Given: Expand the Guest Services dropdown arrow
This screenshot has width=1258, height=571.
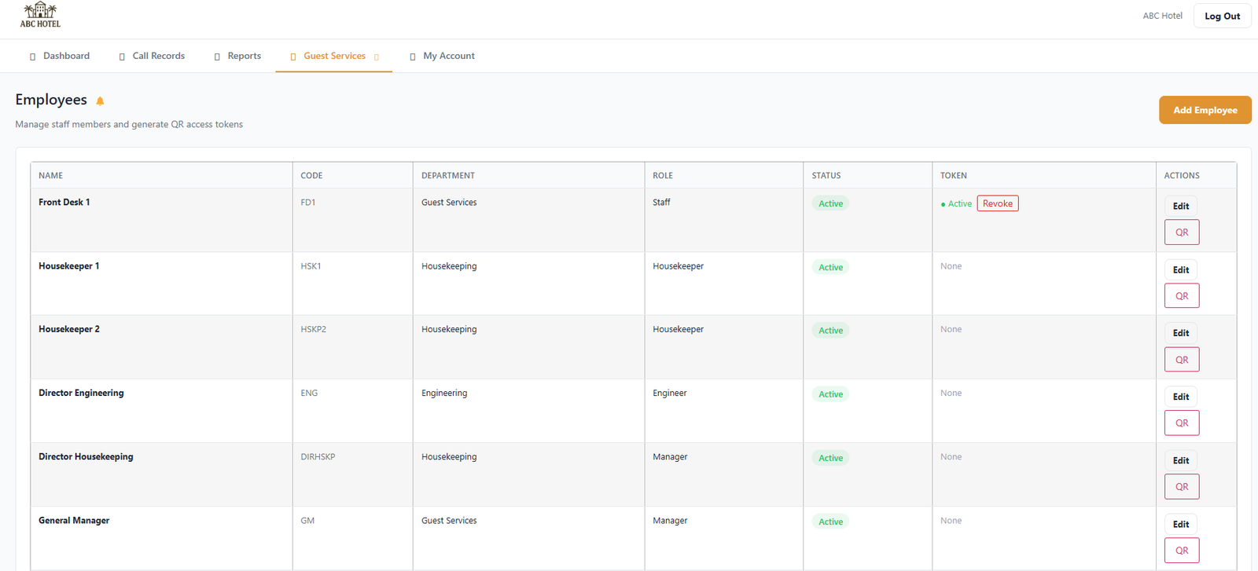Looking at the screenshot, I should [377, 57].
